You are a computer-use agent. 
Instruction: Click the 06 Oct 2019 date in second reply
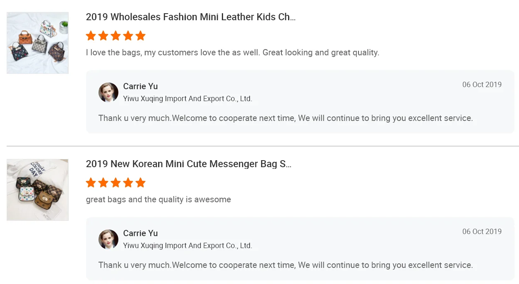tap(482, 232)
